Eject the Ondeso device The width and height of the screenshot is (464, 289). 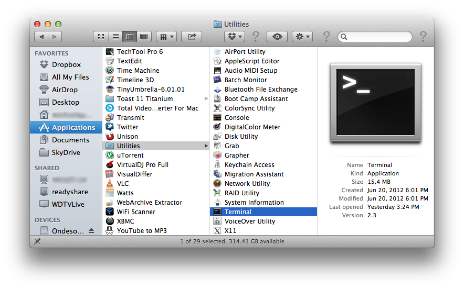[x=91, y=231]
